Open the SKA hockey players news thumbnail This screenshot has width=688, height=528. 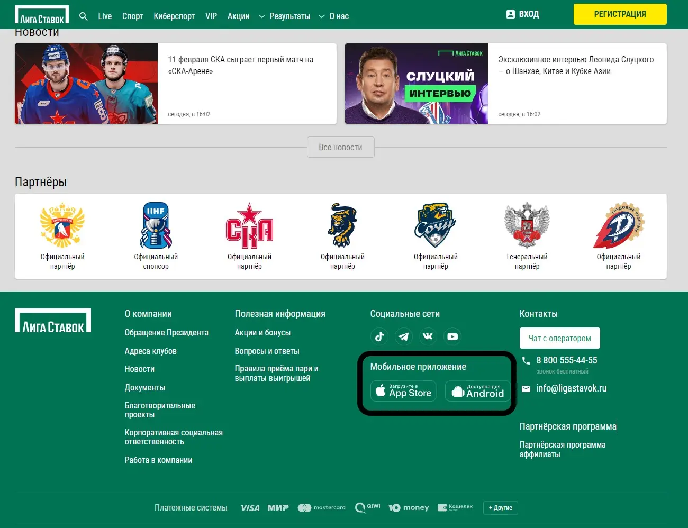pos(86,84)
